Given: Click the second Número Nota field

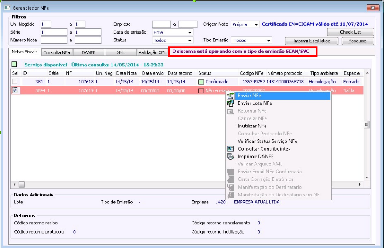Looking at the screenshot, I should tap(88, 40).
